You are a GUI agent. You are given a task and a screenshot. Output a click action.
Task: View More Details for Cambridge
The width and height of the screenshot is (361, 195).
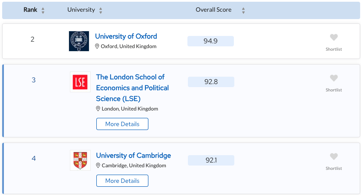point(122,181)
